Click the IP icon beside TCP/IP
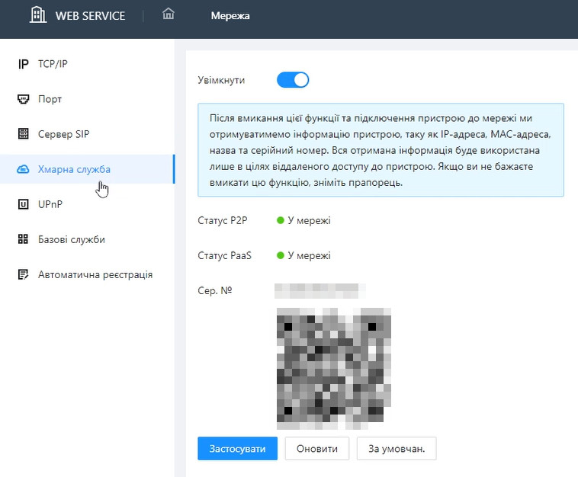The height and width of the screenshot is (477, 578). coord(23,64)
